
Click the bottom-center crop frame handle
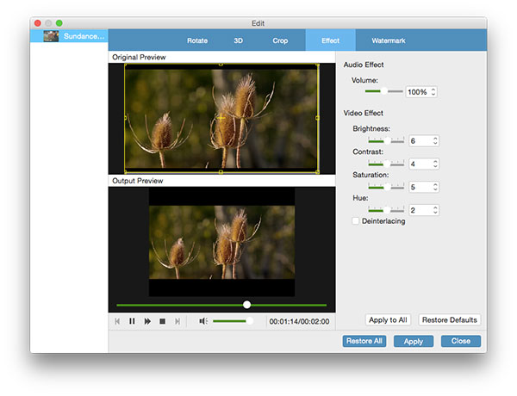[x=221, y=172]
